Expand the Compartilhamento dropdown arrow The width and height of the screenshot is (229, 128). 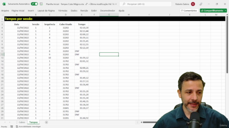click(x=225, y=11)
